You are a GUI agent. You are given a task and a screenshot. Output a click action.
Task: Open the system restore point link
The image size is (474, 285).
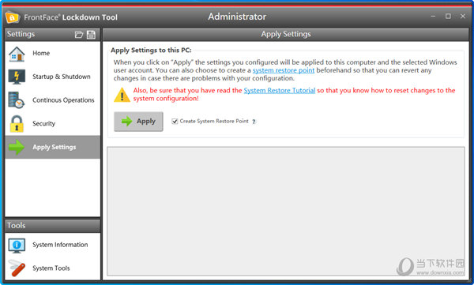(x=284, y=70)
